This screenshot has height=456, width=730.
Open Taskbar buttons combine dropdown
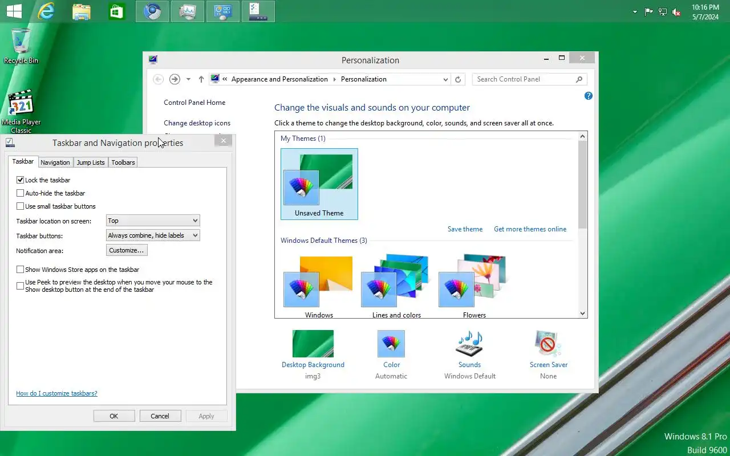point(153,235)
